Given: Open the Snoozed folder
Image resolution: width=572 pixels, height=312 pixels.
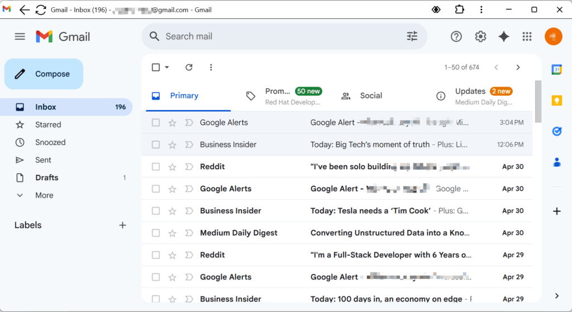Looking at the screenshot, I should pos(66,142).
